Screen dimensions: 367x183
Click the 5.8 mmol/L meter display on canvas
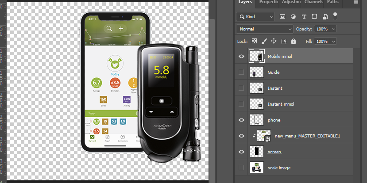tap(162, 70)
